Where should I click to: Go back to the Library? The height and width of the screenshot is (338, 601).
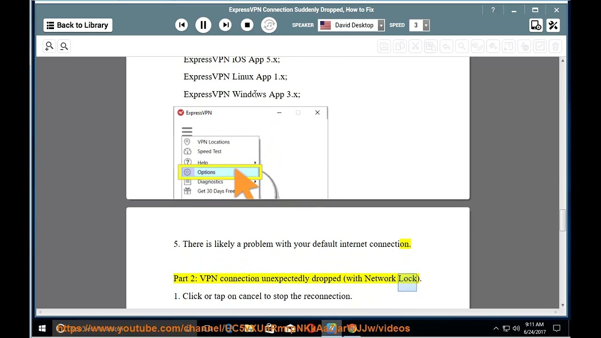pyautogui.click(x=77, y=25)
